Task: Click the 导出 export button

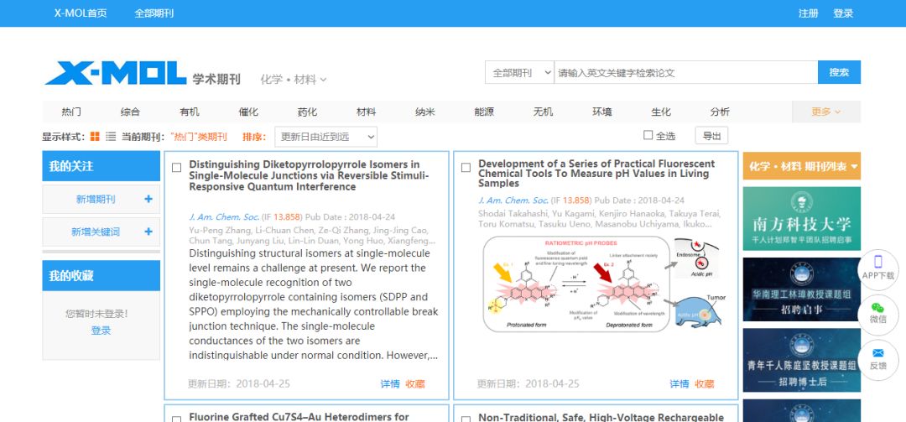Action: point(711,136)
